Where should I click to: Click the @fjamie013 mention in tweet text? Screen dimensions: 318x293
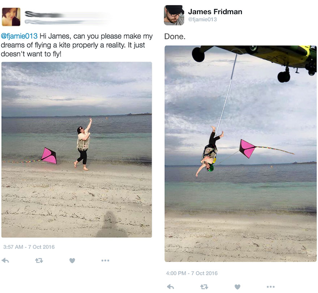tap(19, 36)
